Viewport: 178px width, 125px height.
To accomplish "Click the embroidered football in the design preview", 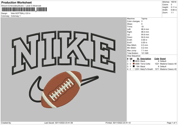I will point(61,89).
